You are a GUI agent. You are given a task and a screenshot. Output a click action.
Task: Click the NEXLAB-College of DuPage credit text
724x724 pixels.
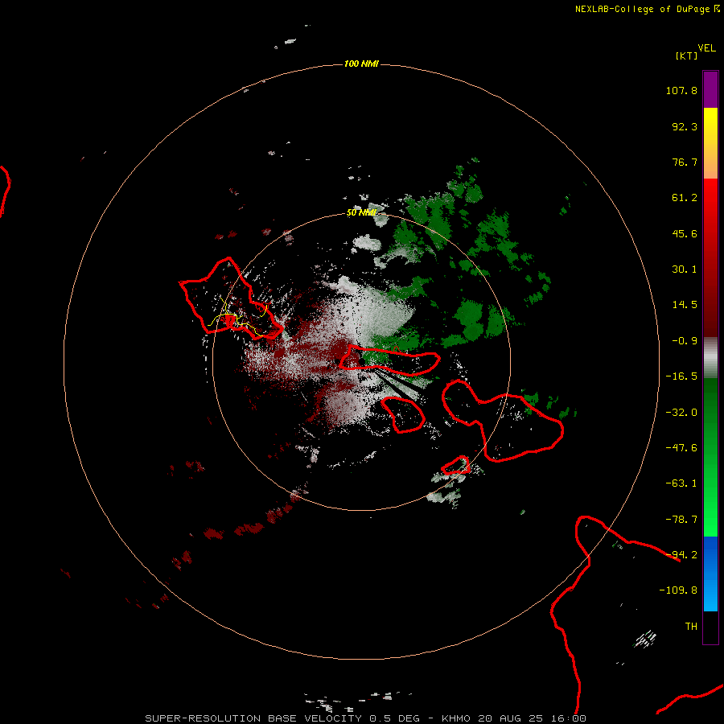[642, 9]
